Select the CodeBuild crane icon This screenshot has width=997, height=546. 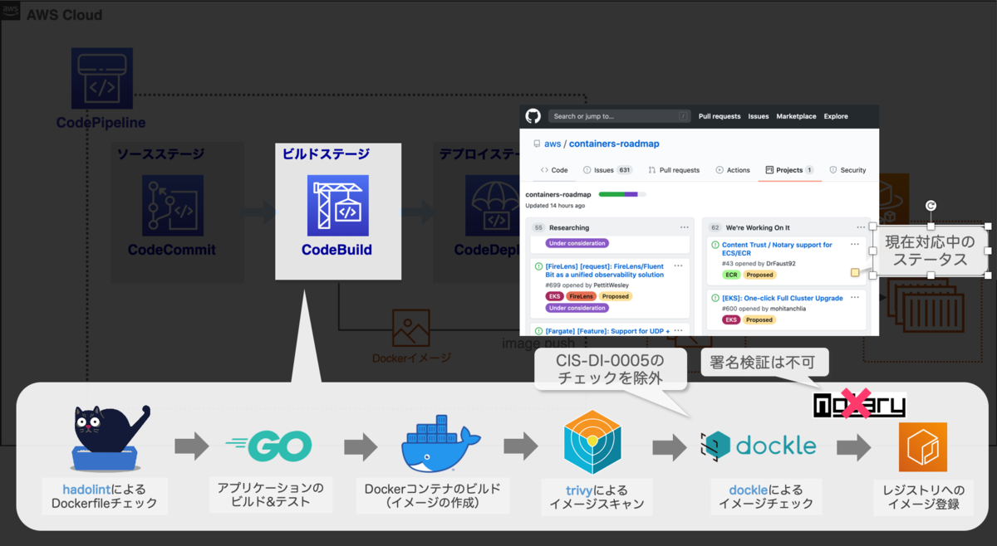(x=338, y=205)
